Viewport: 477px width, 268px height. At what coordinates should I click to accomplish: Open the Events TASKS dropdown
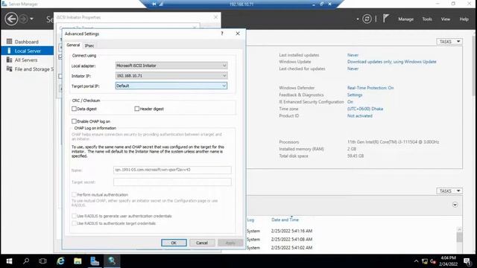click(449, 191)
